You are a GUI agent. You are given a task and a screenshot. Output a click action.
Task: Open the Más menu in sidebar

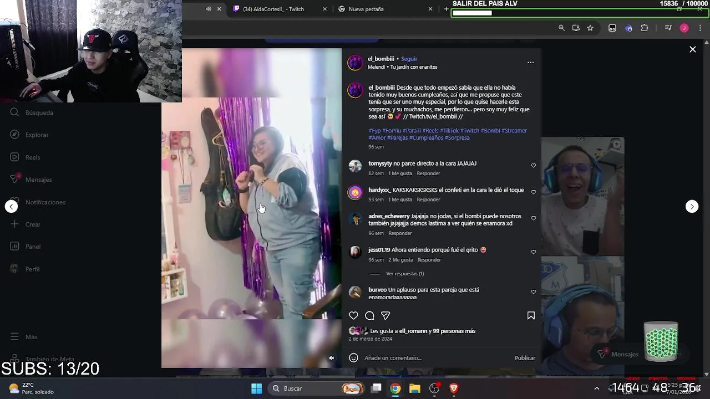click(24, 337)
